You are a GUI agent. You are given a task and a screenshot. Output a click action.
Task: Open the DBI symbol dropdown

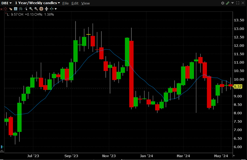(6, 3)
